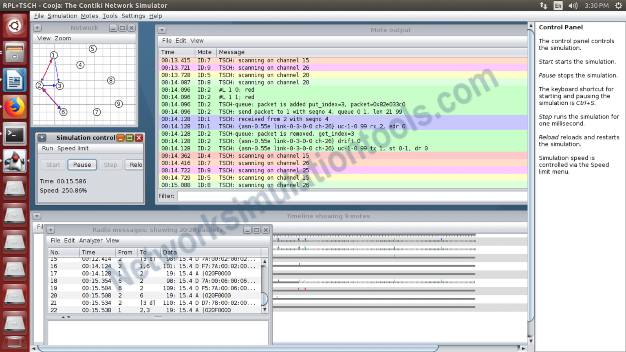
Task: Open the Analyzer menu in Radio messages
Action: [90, 240]
